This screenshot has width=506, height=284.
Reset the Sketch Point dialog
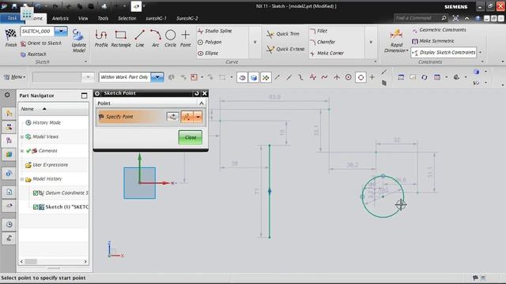click(x=196, y=93)
